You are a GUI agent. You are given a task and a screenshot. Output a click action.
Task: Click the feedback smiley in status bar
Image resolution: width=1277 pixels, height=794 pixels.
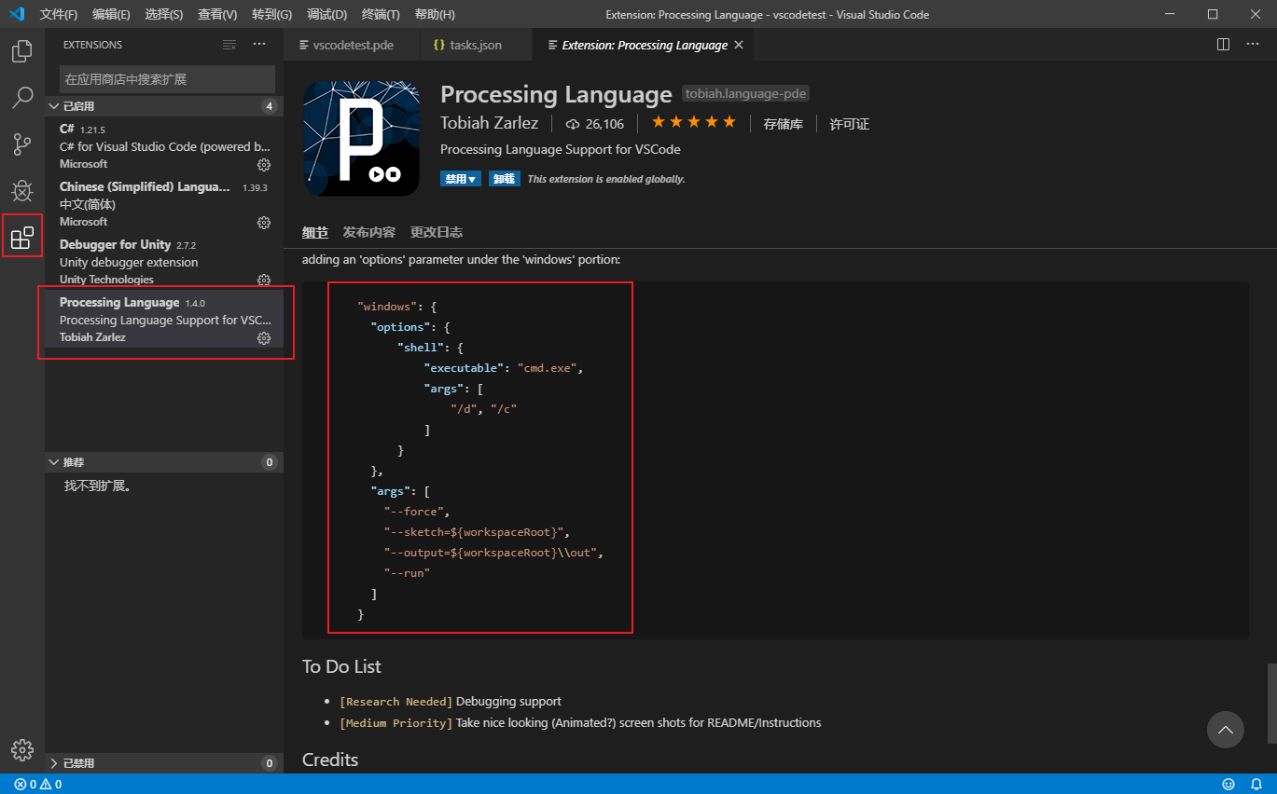(x=1228, y=784)
